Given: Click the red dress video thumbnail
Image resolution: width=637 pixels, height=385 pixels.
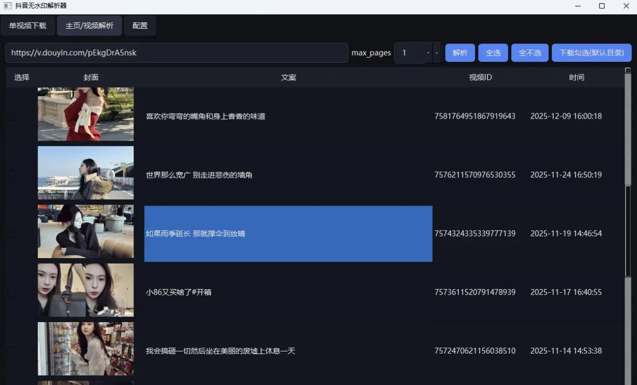Looking at the screenshot, I should click(x=85, y=113).
